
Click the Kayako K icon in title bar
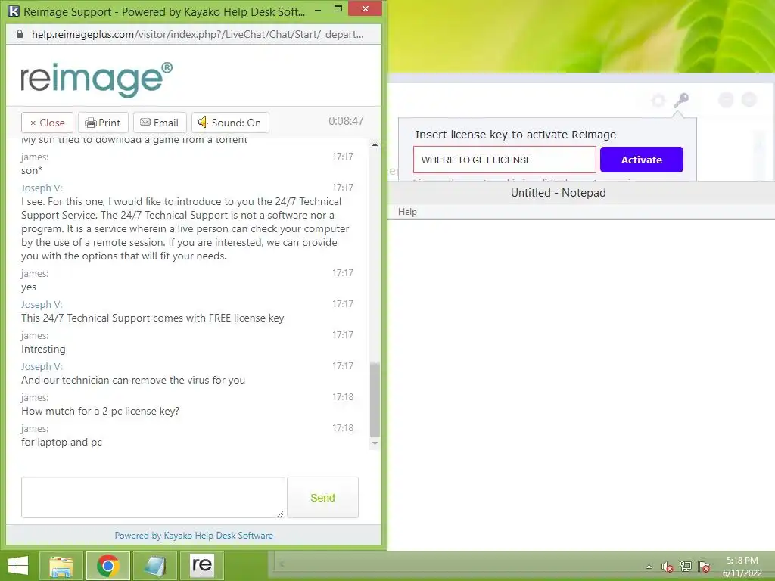click(14, 11)
